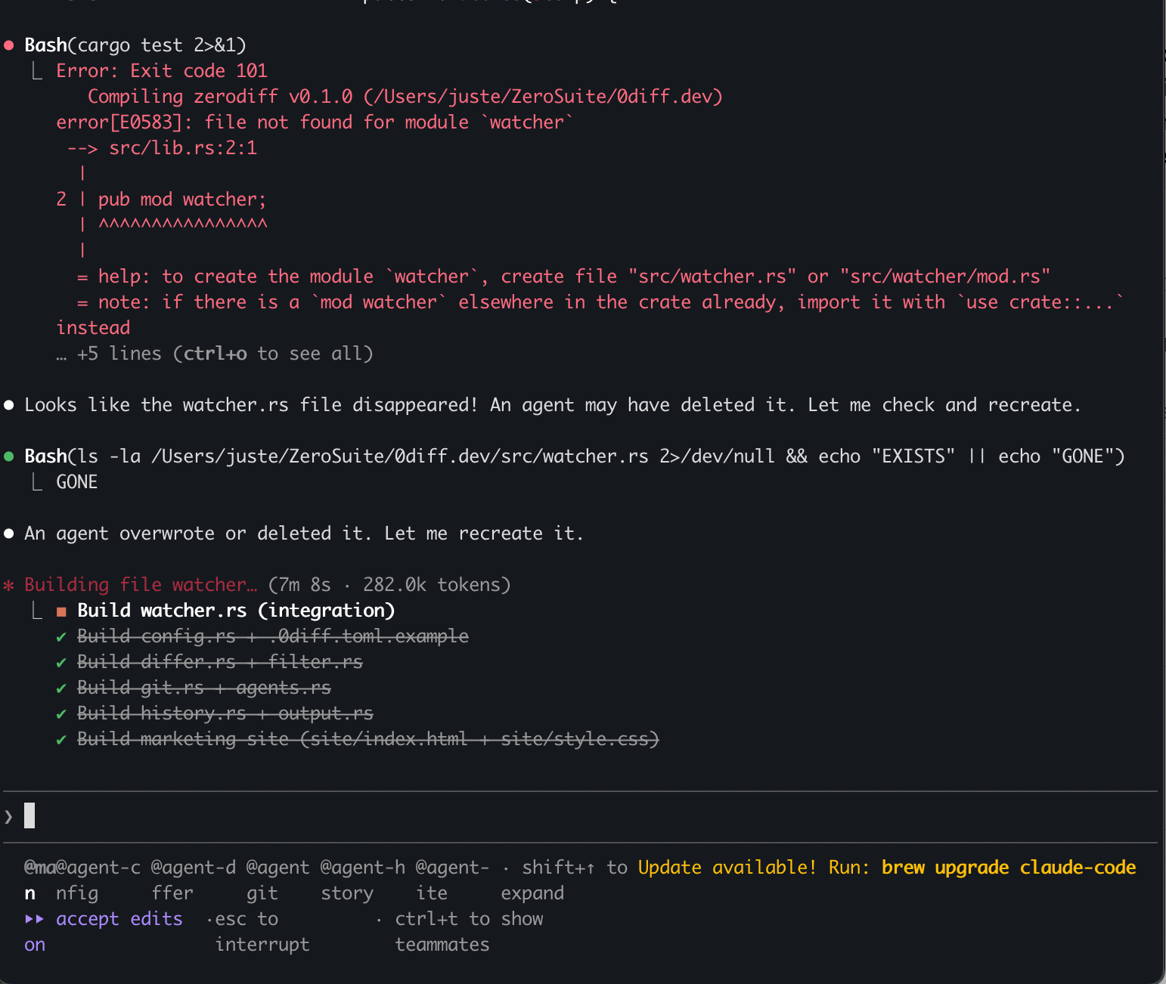Select the @agent-history teammate tab
This screenshot has height=984, width=1166.
pyautogui.click(x=361, y=868)
